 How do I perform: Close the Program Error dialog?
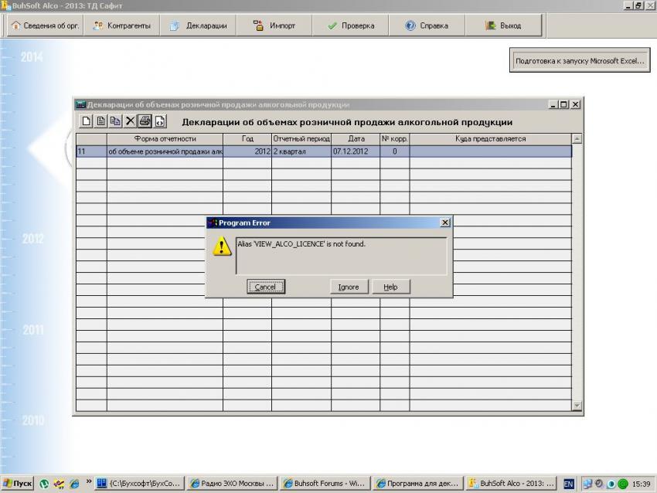444,223
